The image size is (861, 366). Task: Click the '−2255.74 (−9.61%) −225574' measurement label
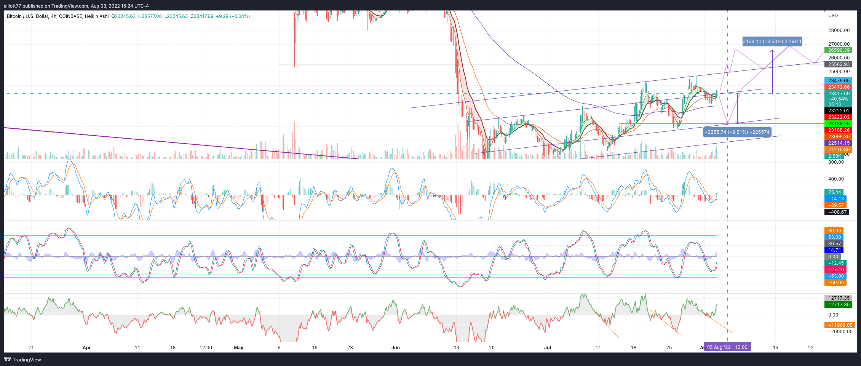[x=737, y=132]
